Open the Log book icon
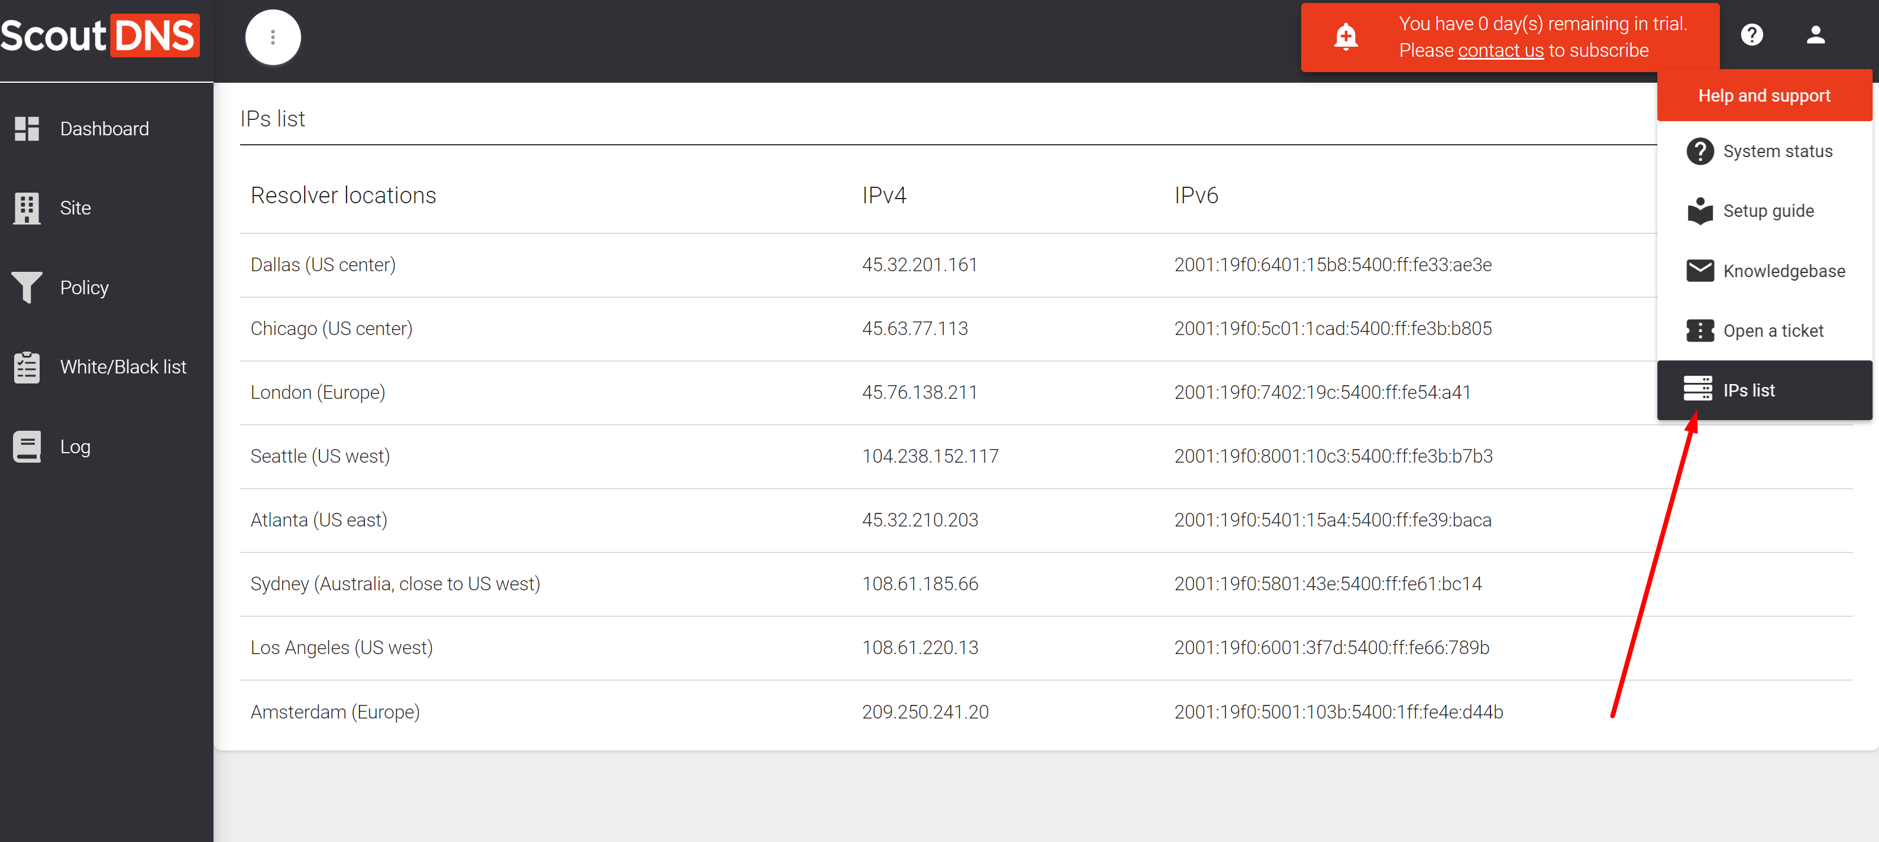Screen dimensions: 1879x842 [27, 446]
